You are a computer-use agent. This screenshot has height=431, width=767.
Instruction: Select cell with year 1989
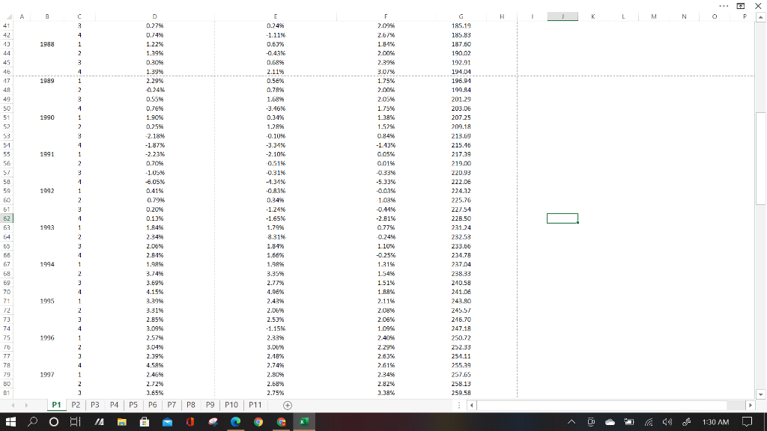click(x=47, y=81)
